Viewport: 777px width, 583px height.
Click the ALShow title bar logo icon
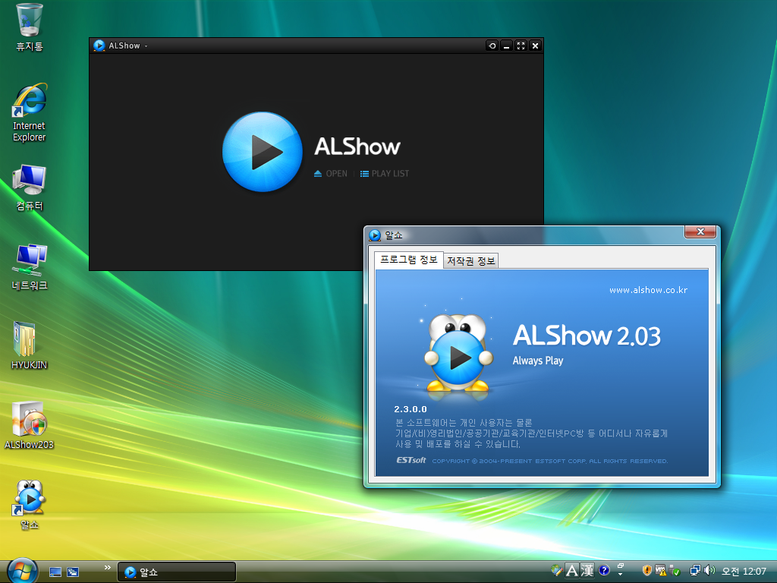tap(99, 46)
